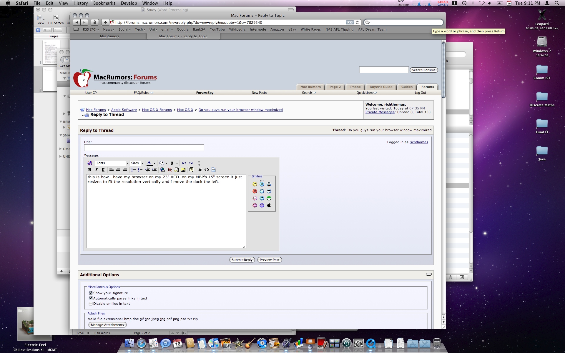
Task: Insert the red angry smilie
Action: (255, 191)
